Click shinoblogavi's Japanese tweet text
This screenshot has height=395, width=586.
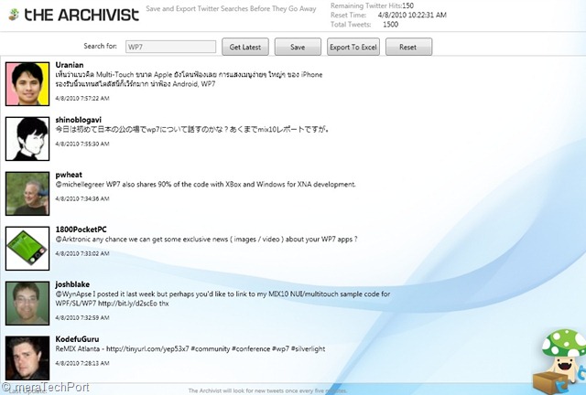click(192, 130)
